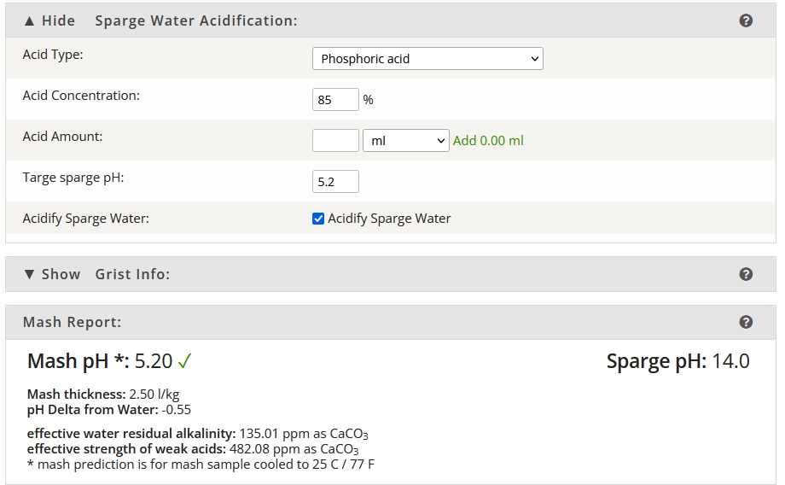Click the empty Acid Amount input field
785x485 pixels.
(335, 140)
